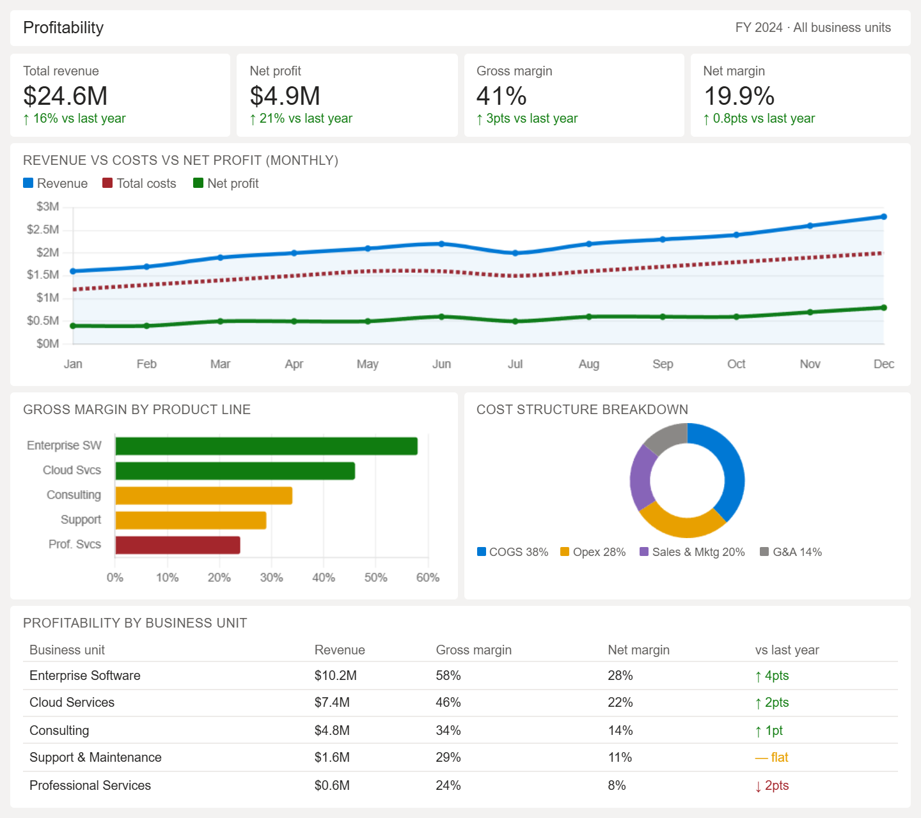The image size is (921, 818).
Task: Click the Professional Services row name
Action: [90, 785]
